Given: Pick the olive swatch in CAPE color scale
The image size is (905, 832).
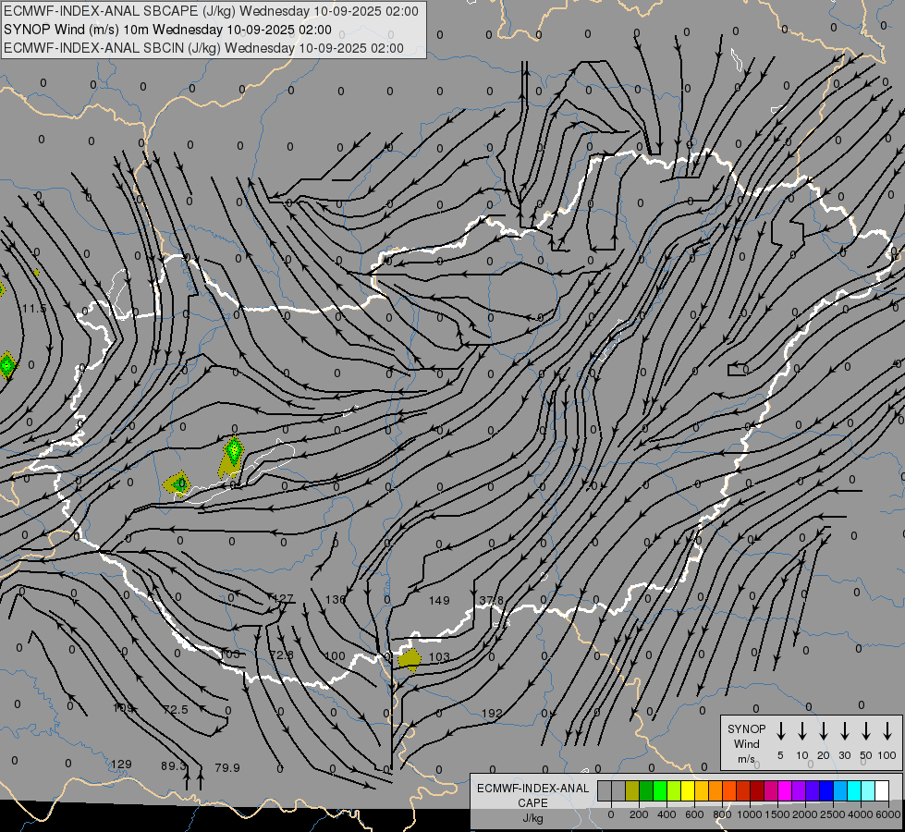Looking at the screenshot, I should 632,791.
